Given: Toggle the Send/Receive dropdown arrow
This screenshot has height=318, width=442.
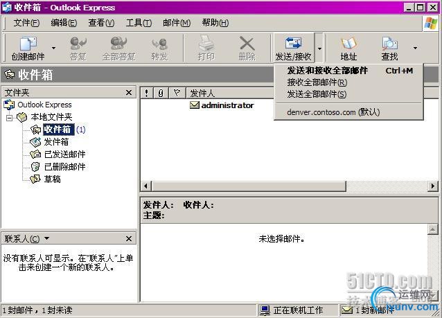Looking at the screenshot, I should coord(319,48).
